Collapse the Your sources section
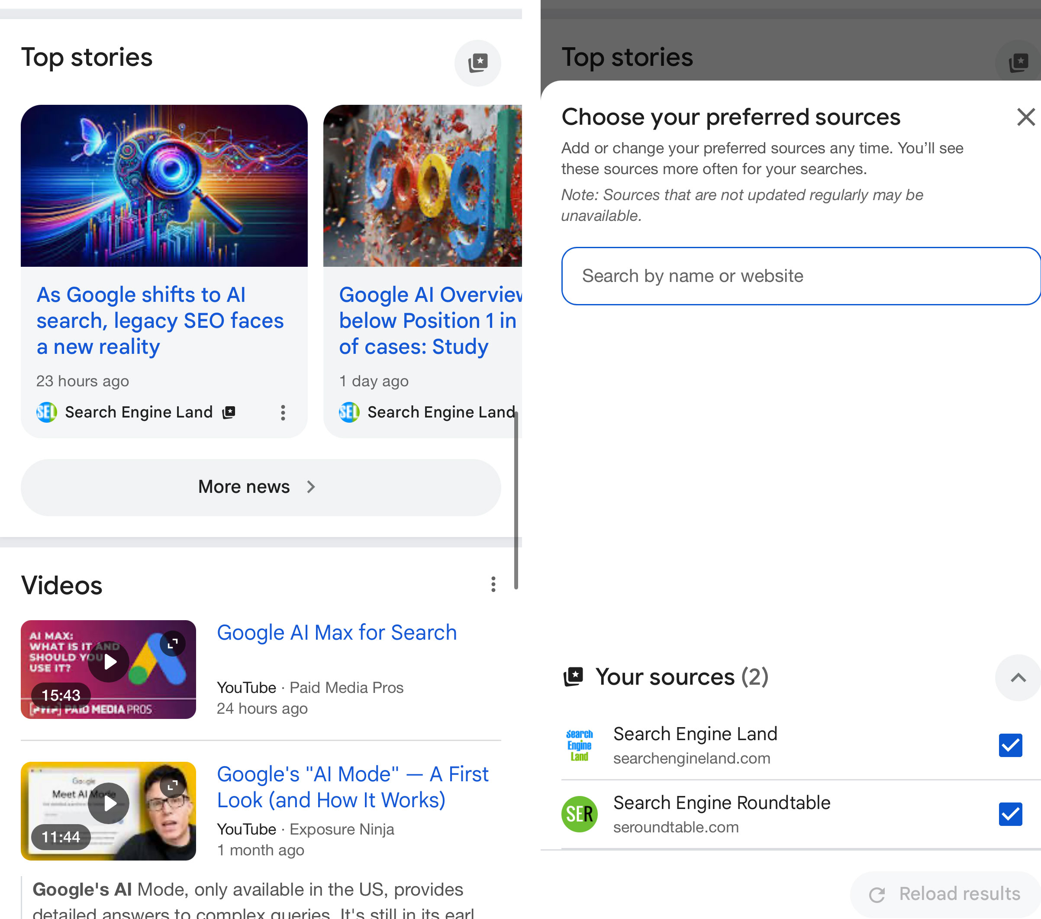 (x=1018, y=677)
